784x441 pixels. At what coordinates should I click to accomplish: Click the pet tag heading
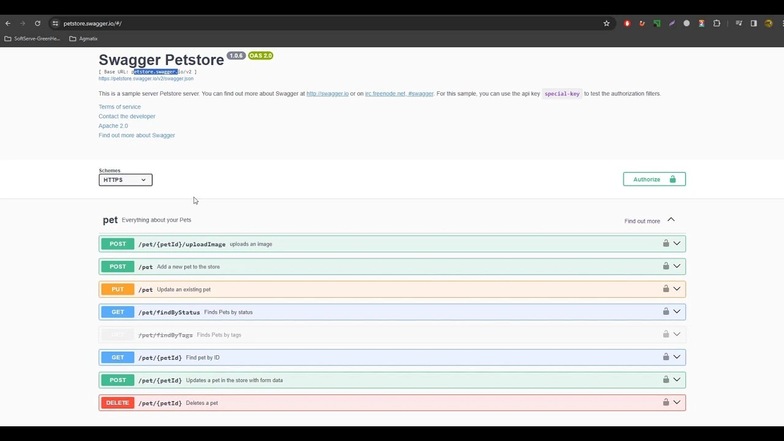[110, 220]
